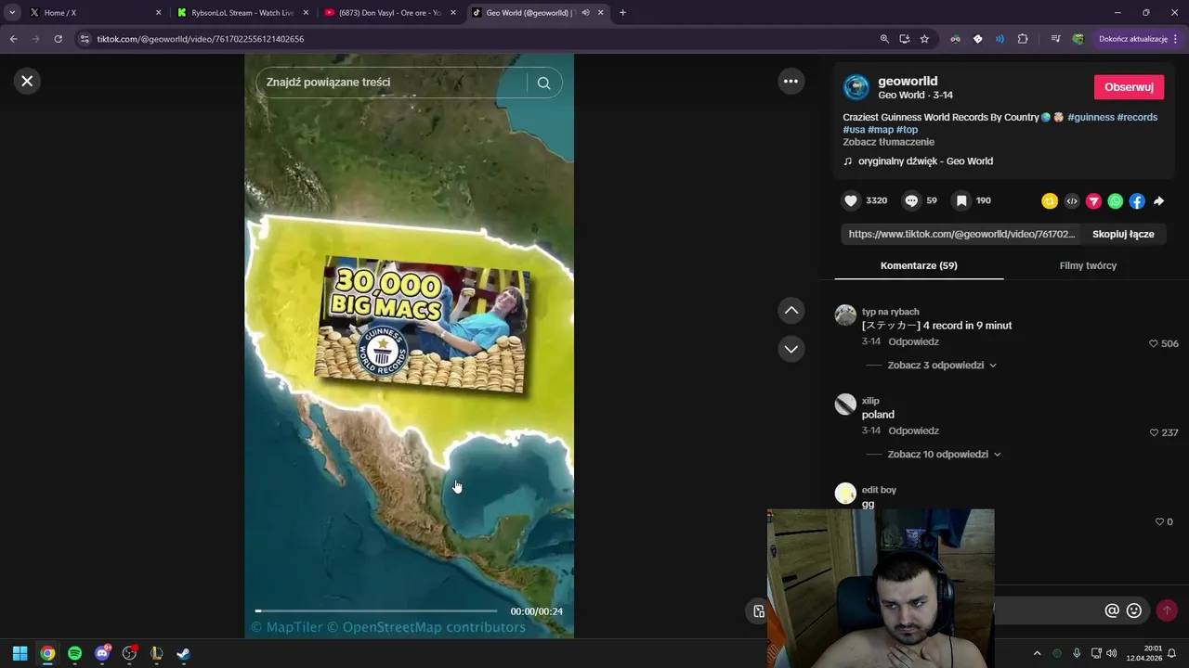Click the geoworlld profile avatar
The image size is (1189, 668).
pyautogui.click(x=856, y=87)
